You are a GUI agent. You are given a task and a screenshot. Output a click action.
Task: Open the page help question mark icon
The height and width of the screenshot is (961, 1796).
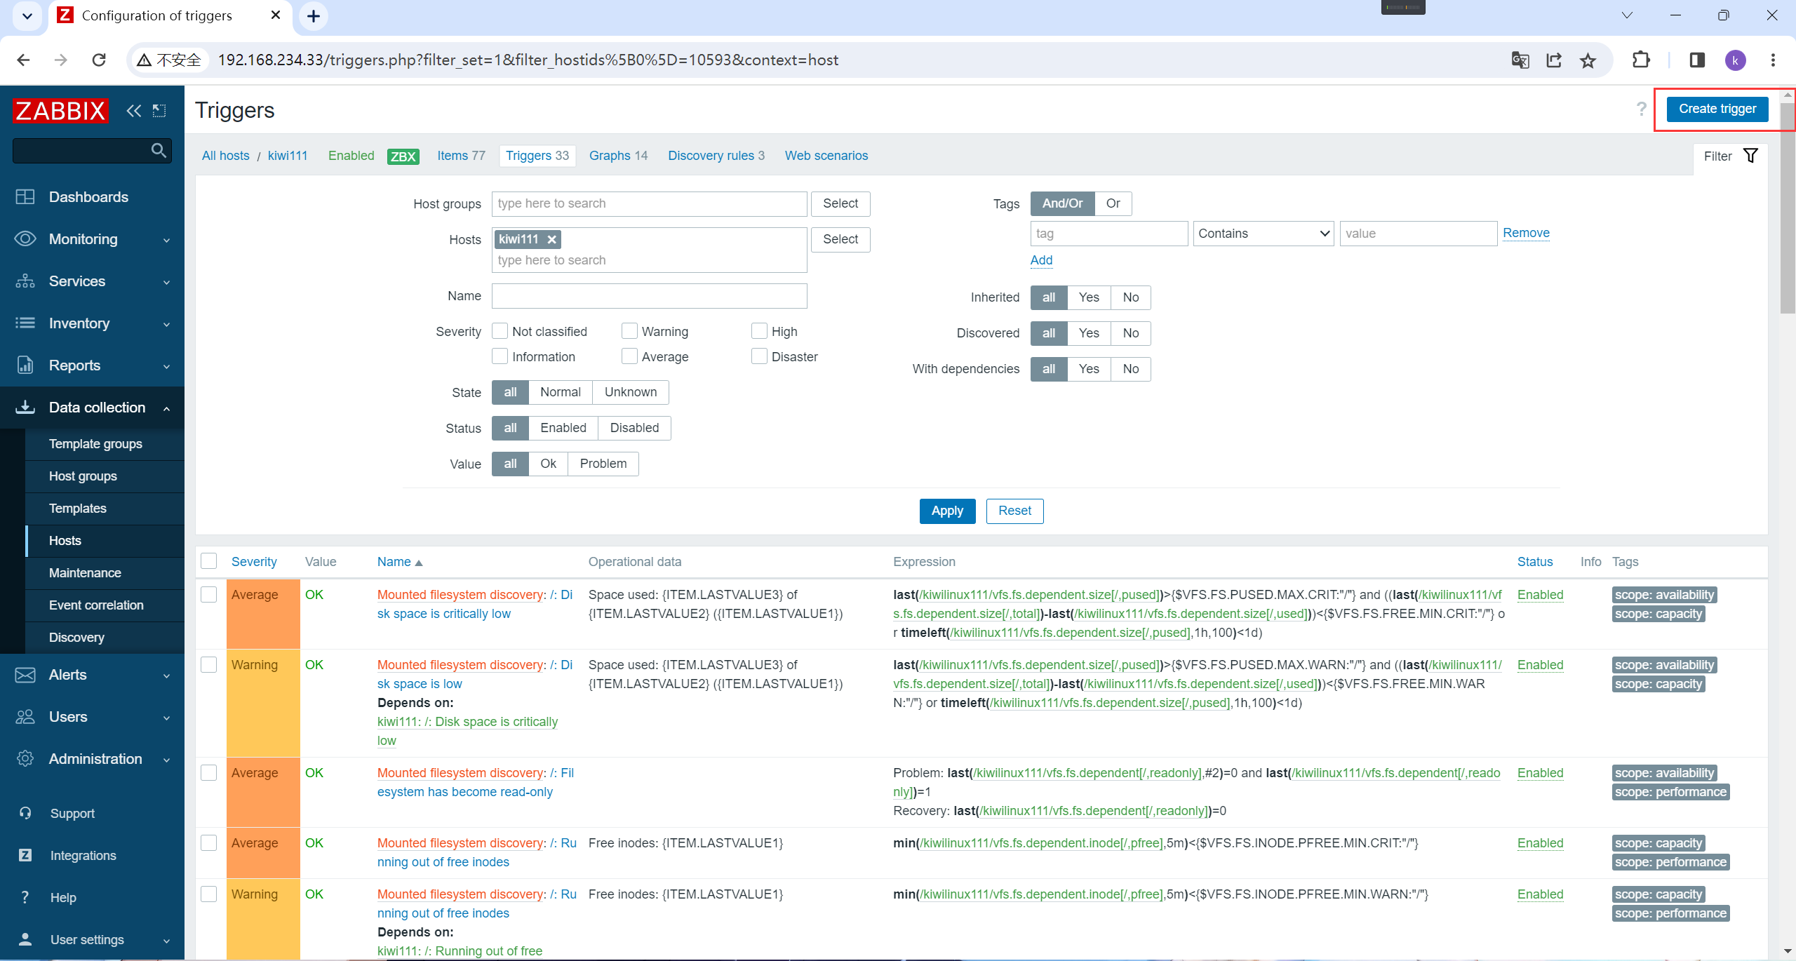(1642, 109)
